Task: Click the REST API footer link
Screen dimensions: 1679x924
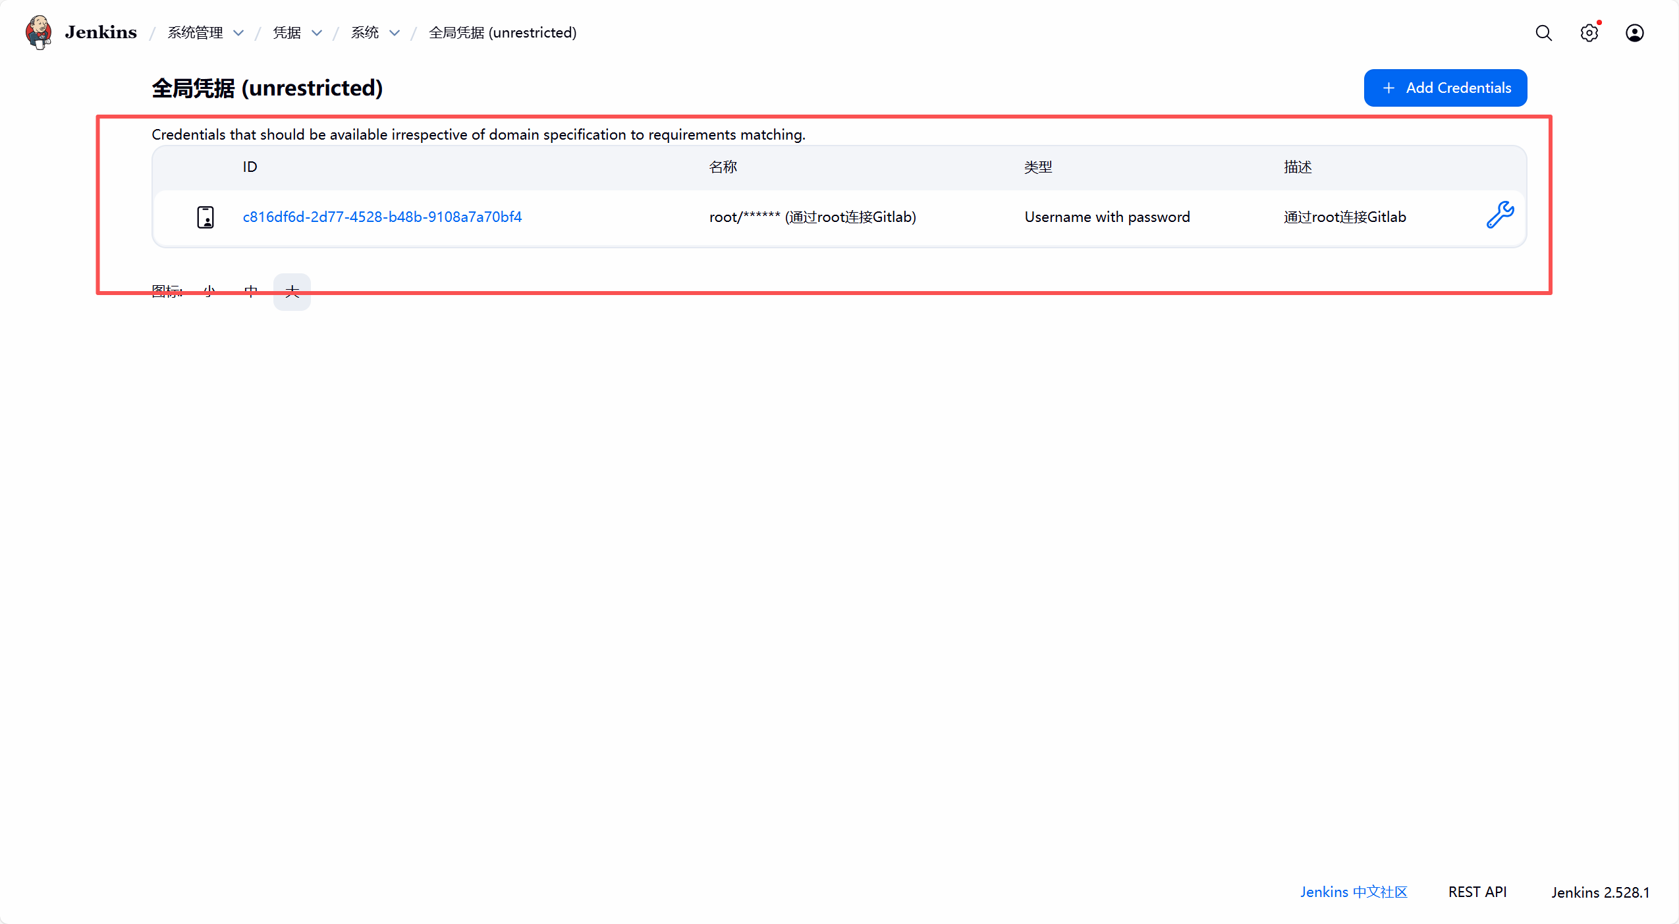Action: pos(1477,892)
